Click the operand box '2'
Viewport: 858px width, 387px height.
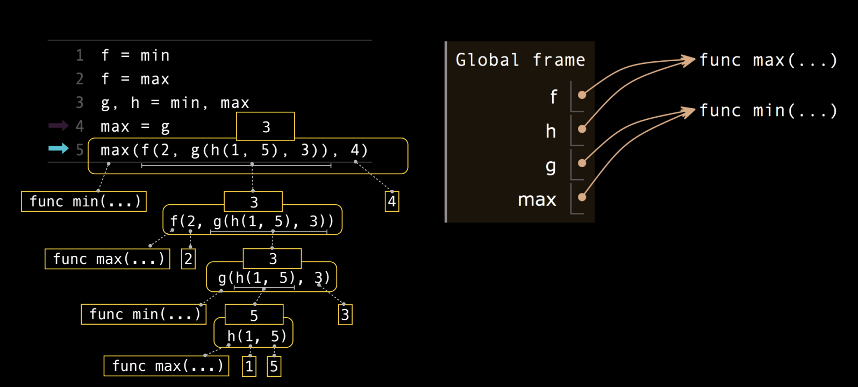tap(188, 259)
